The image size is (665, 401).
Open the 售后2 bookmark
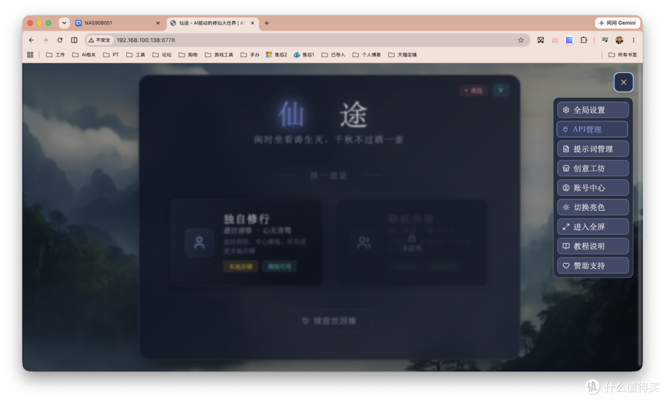(x=276, y=55)
